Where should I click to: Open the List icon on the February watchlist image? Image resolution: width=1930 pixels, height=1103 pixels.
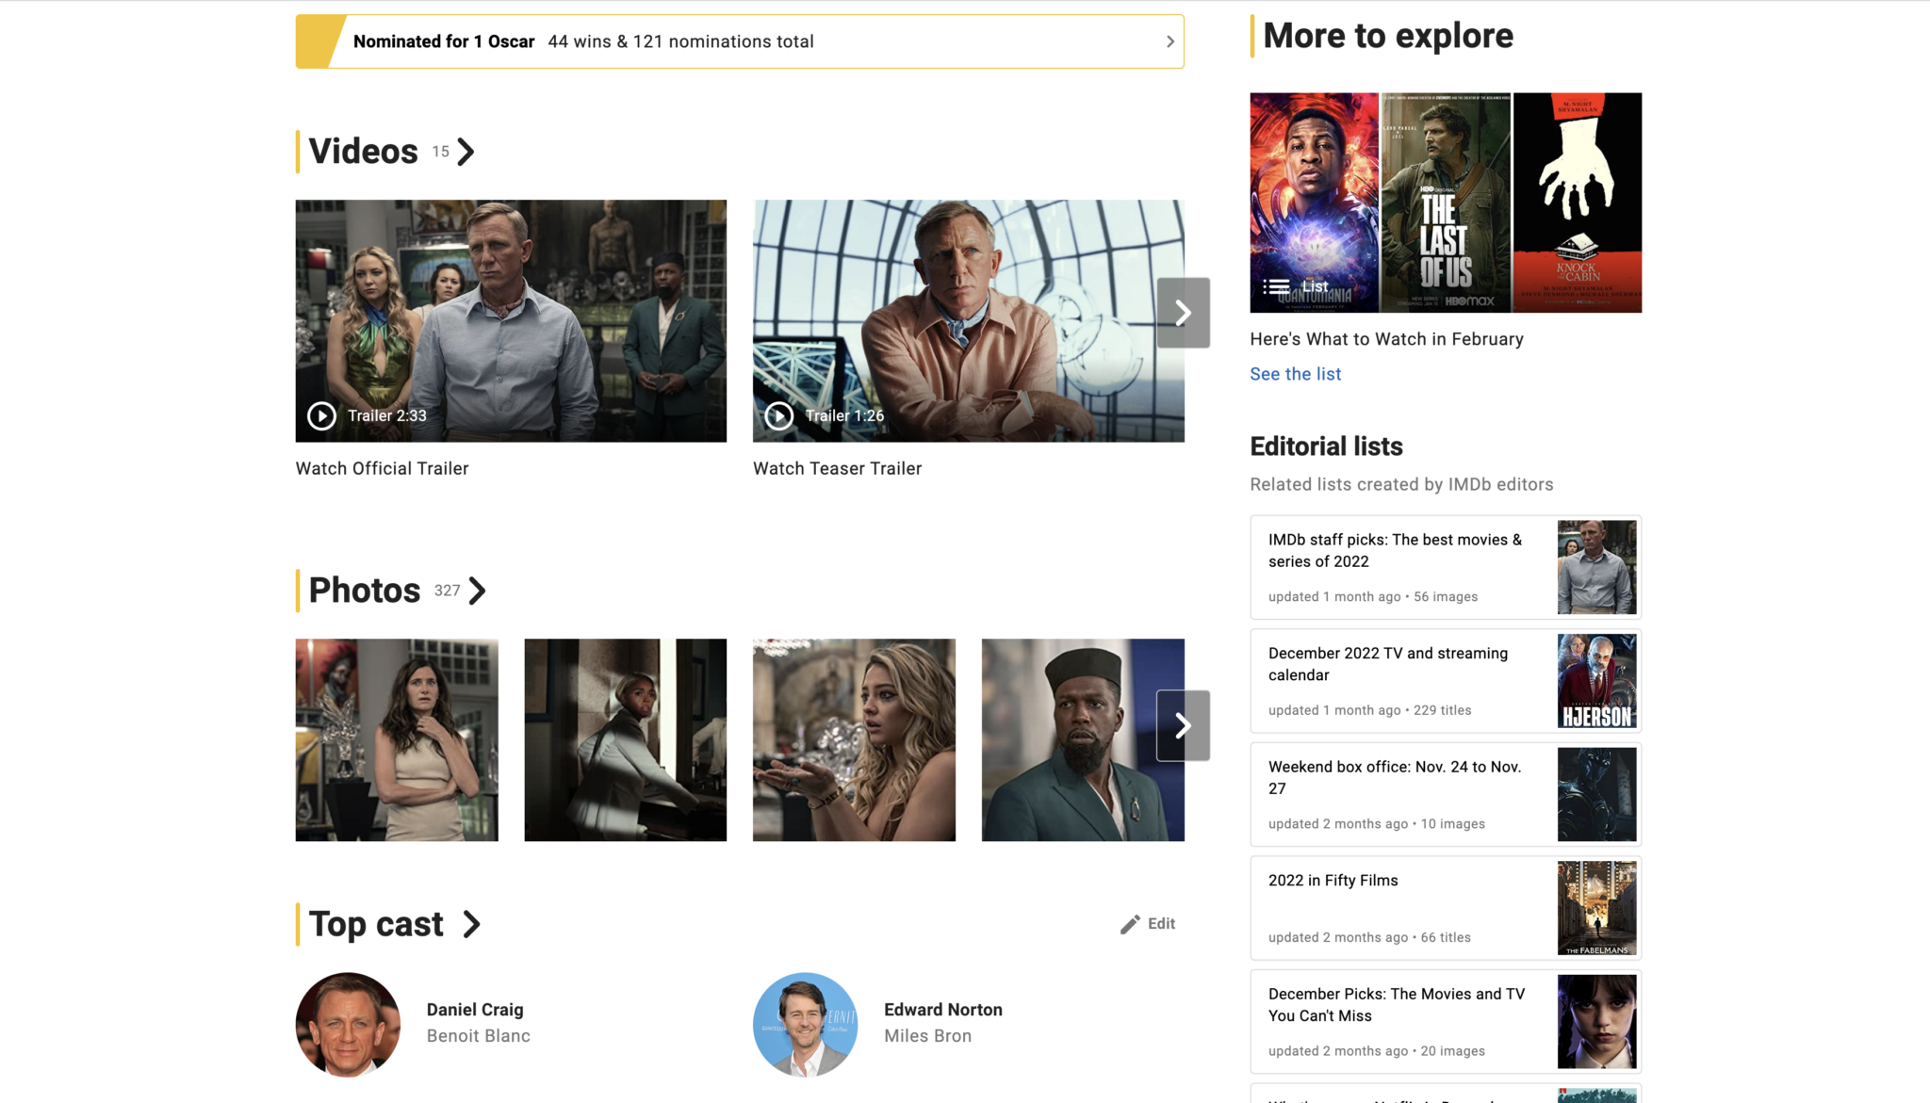[1277, 285]
